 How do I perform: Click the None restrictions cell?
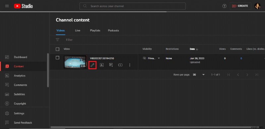pos(169,59)
